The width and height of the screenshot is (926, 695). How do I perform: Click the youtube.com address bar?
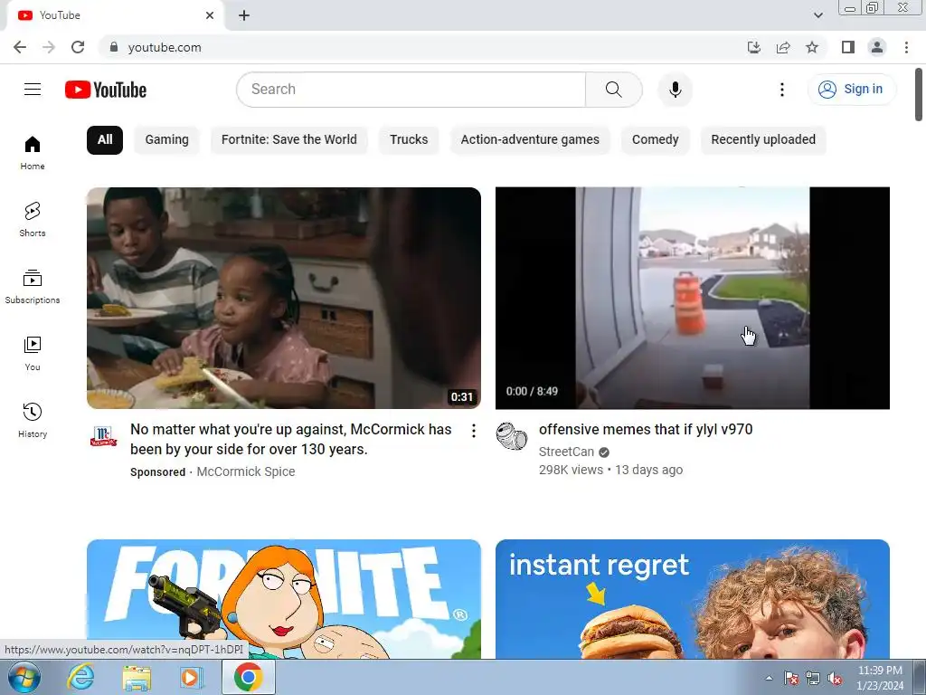point(420,47)
